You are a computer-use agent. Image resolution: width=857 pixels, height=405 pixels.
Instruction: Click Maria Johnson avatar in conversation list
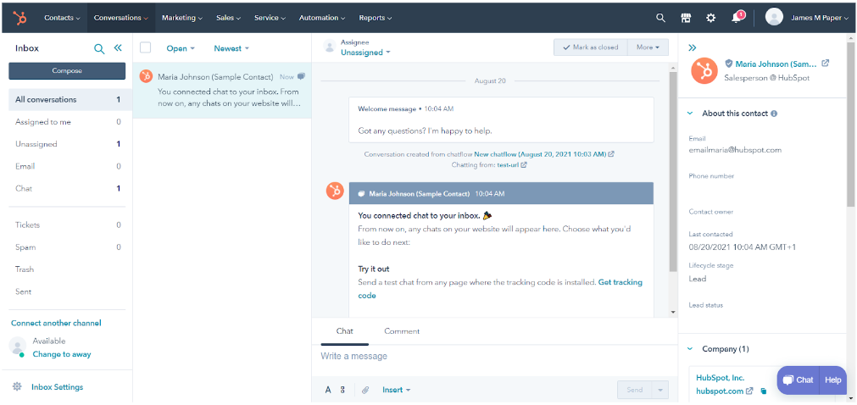[x=146, y=76]
